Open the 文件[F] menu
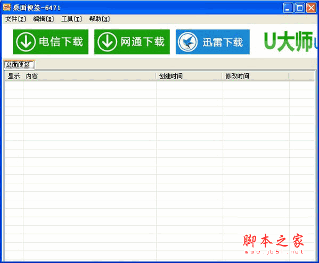This screenshot has height=263, width=319. [15, 19]
